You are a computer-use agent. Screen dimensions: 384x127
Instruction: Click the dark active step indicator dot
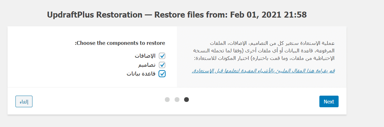pyautogui.click(x=186, y=99)
